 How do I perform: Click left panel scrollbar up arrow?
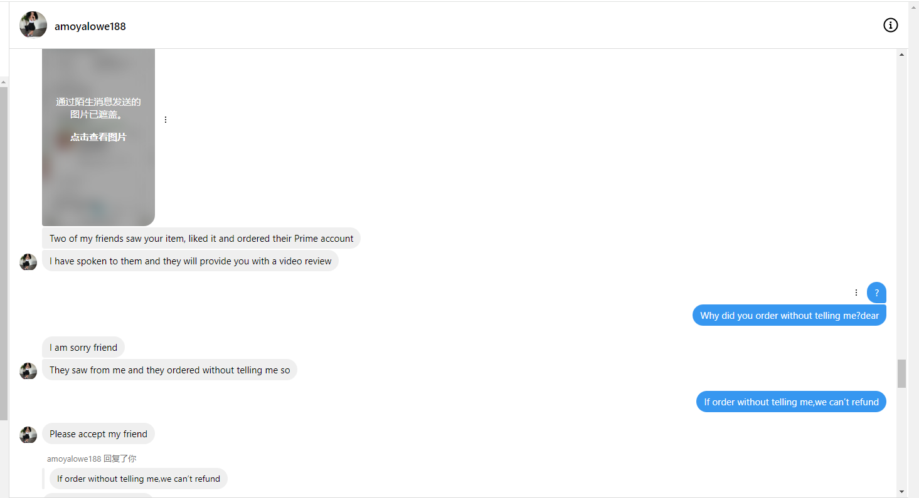pos(4,81)
